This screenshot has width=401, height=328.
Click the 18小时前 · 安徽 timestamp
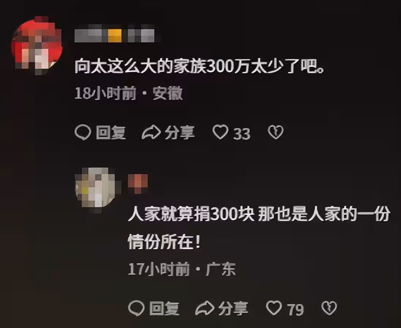pos(129,93)
